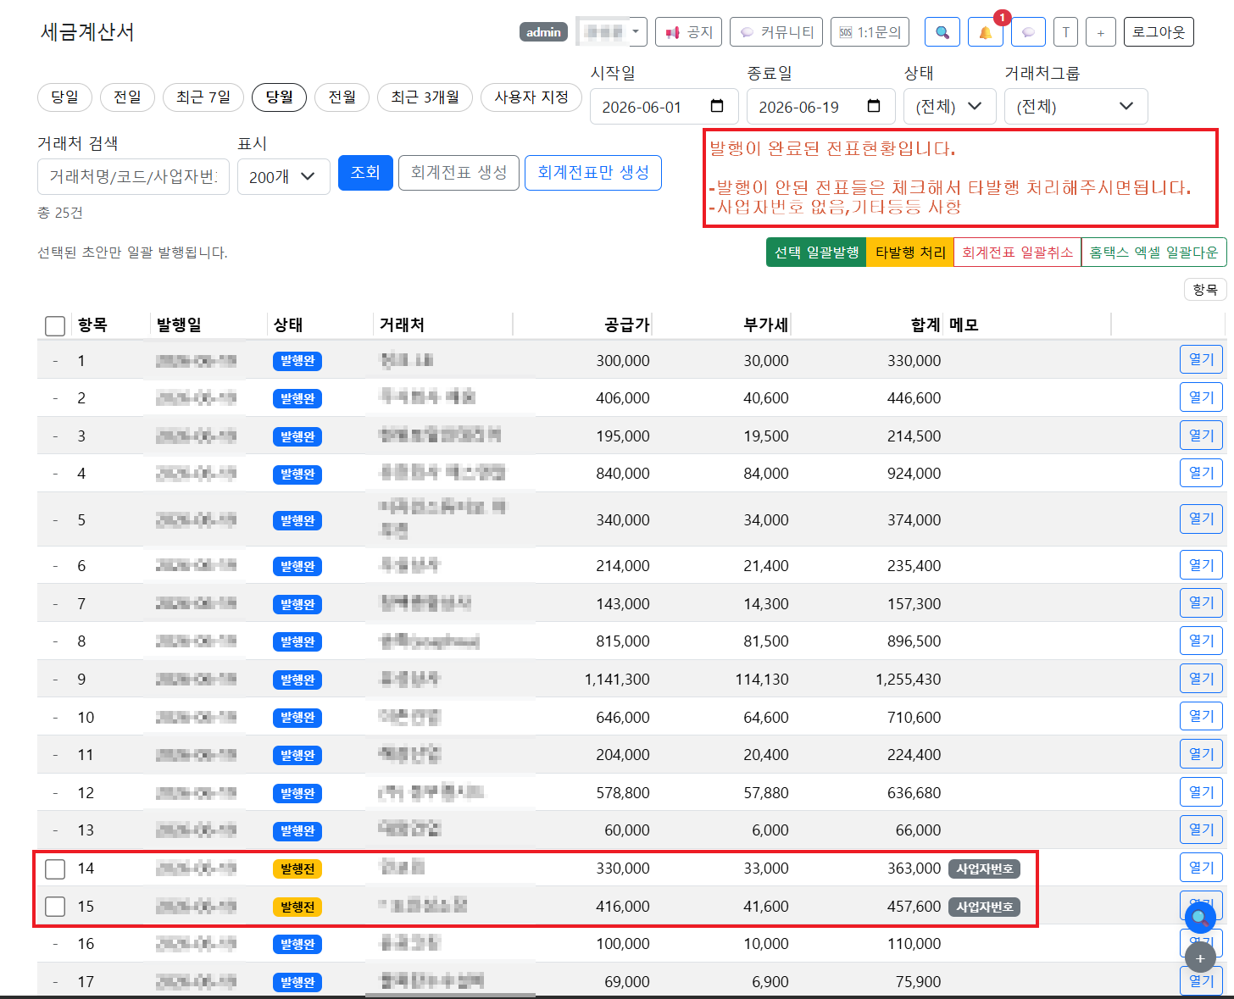This screenshot has height=999, width=1234.
Task: Click the 종료일 date field 2026-06-19
Action: pos(820,106)
